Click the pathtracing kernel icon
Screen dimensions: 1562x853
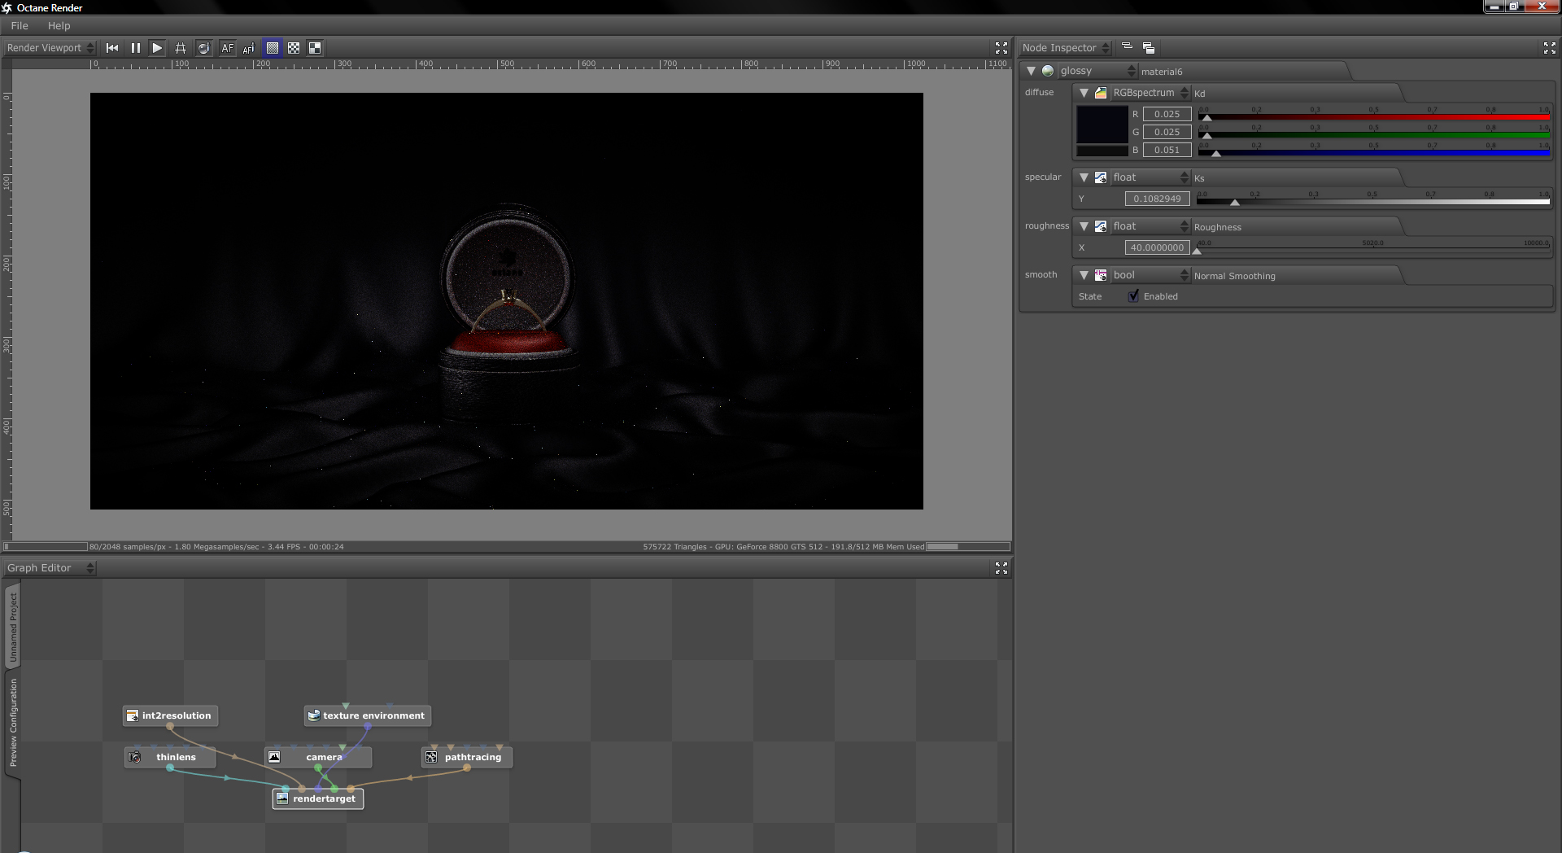tap(431, 757)
